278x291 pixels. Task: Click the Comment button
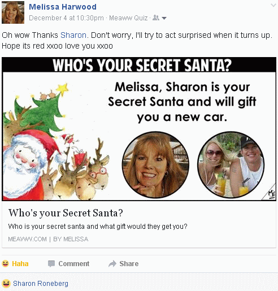[x=69, y=264]
